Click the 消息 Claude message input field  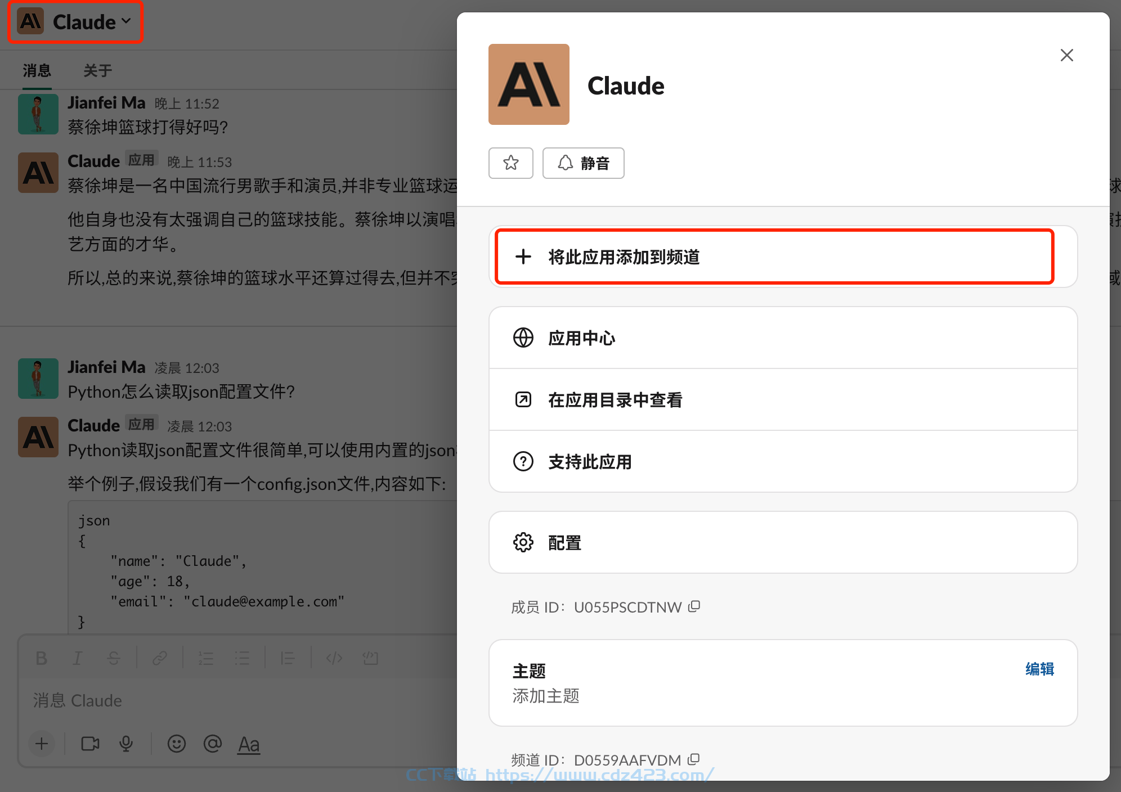[x=239, y=700]
